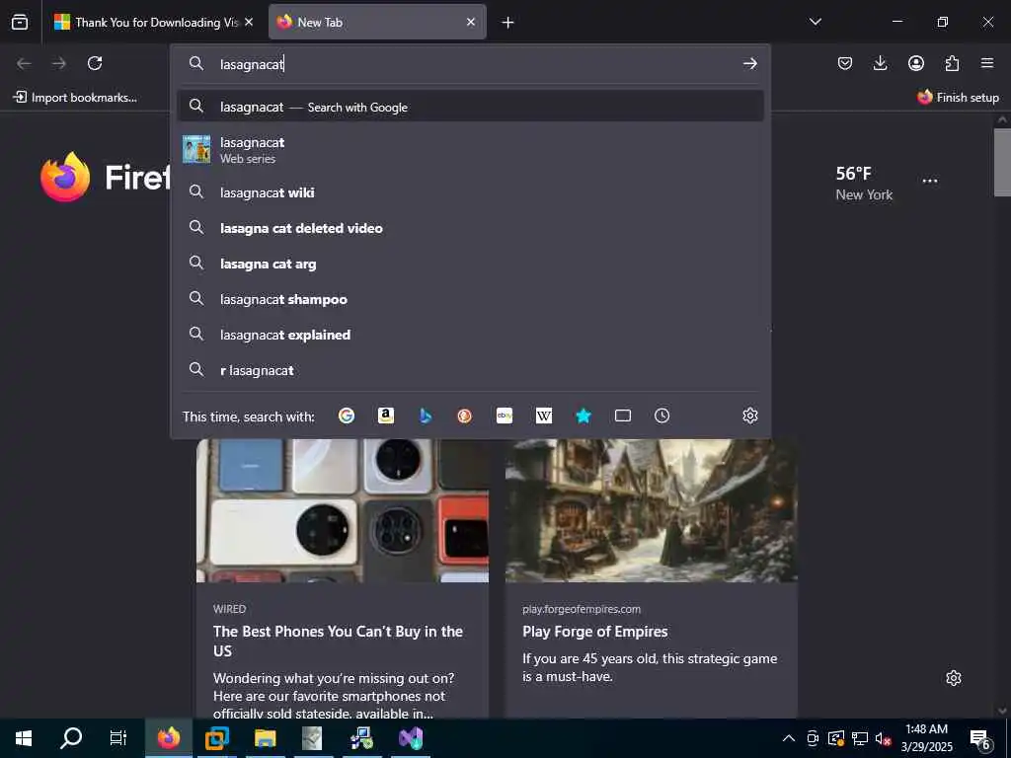
Task: Click the Forge of Empires thumbnail image
Action: click(652, 511)
